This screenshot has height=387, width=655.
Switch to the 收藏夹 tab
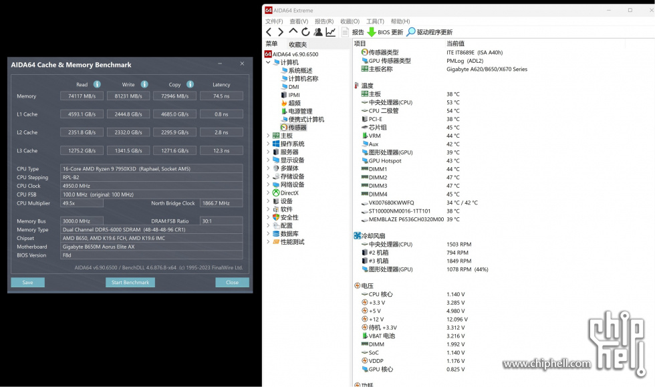click(x=298, y=44)
